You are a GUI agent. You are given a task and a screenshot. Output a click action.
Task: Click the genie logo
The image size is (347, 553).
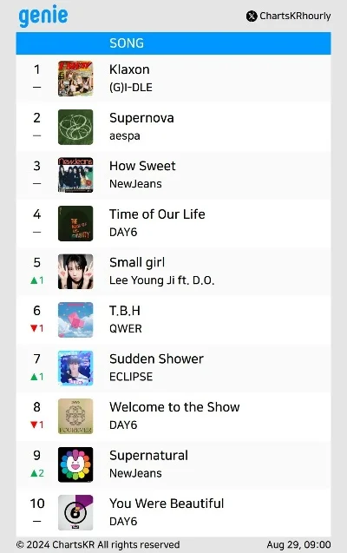pos(43,16)
